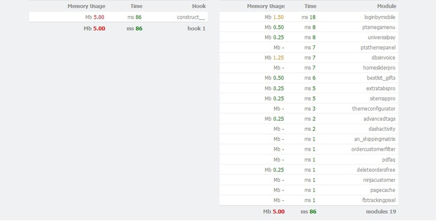Screen dimensions: 446x224
Task: Click the Module column header
Action: 386,6
